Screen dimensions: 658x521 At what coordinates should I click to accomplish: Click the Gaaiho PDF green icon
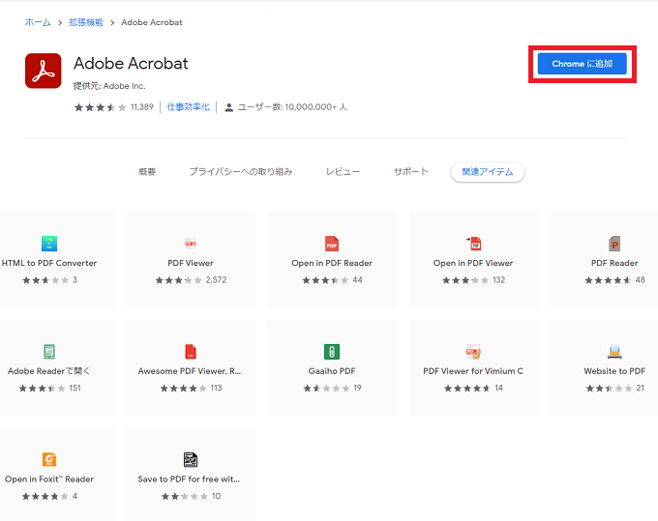[332, 352]
